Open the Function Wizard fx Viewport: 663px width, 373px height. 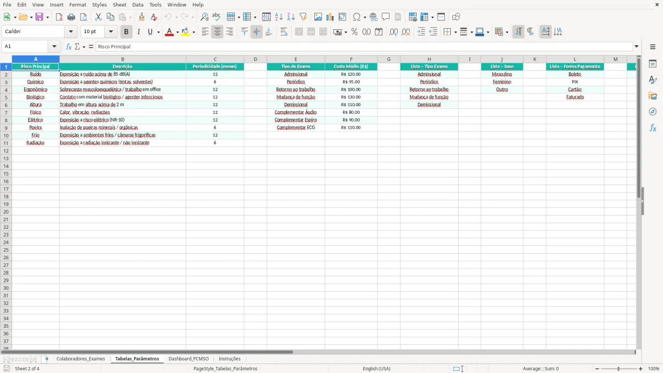(x=69, y=46)
